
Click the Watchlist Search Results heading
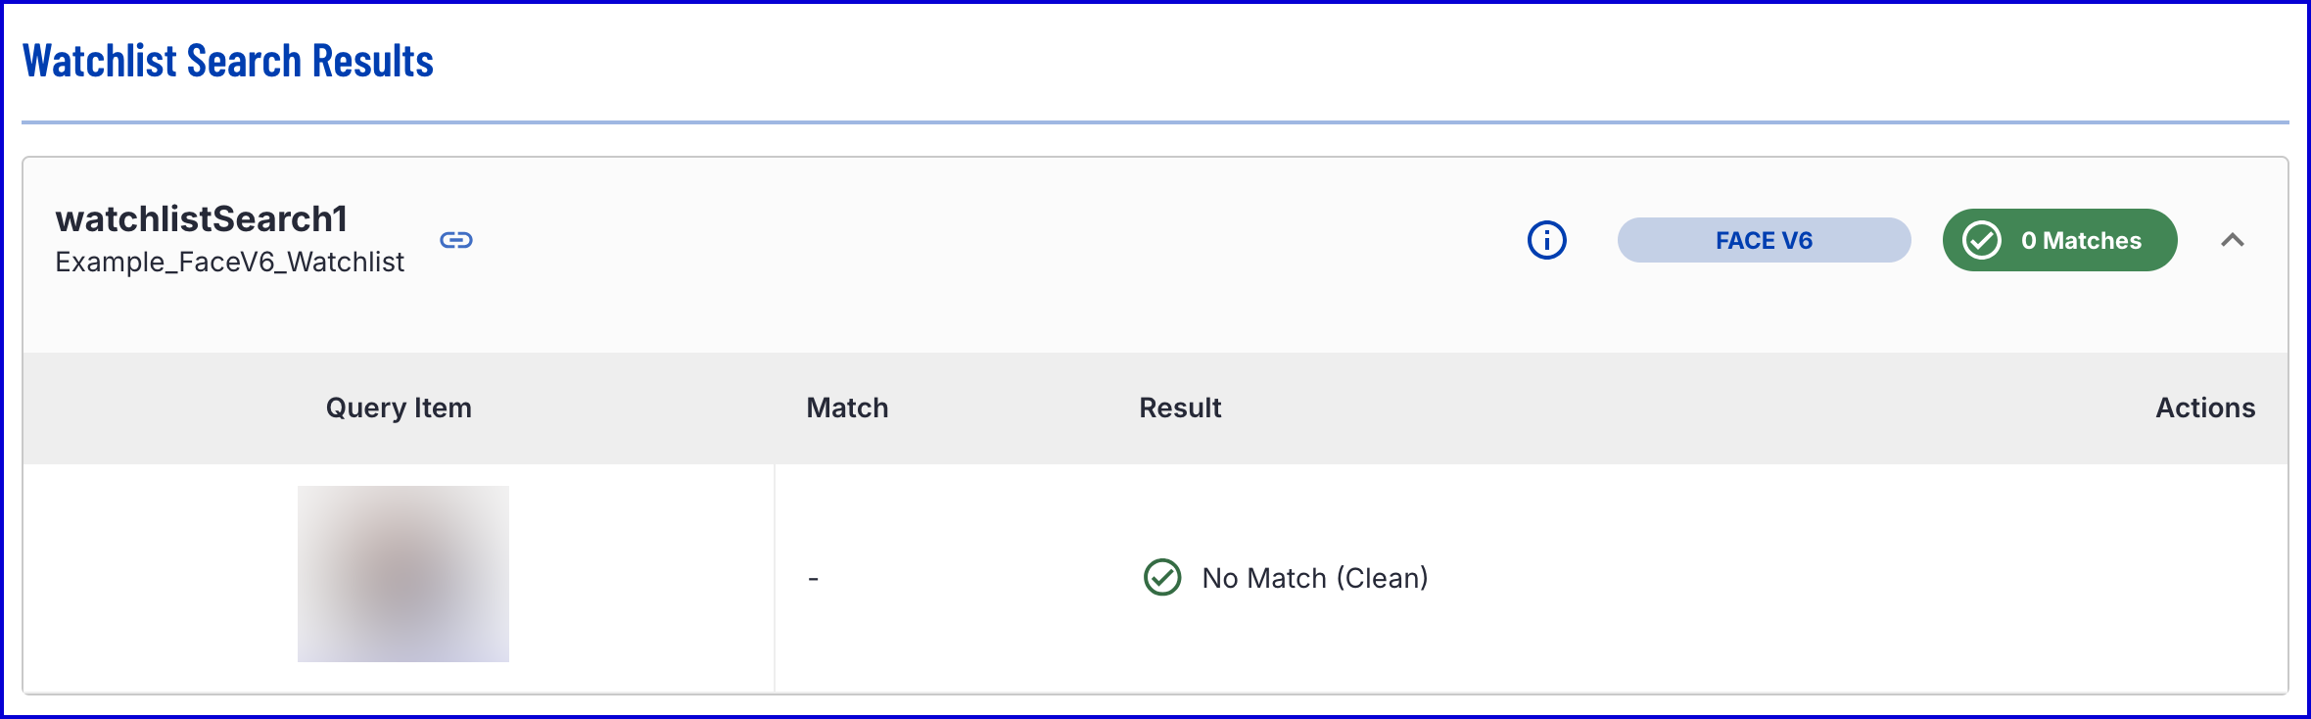pos(227,61)
